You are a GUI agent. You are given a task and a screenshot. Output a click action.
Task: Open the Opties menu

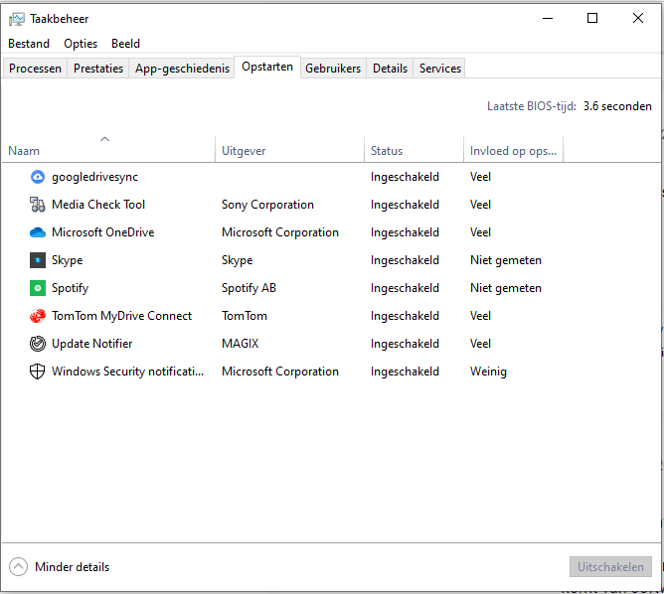[x=81, y=44]
